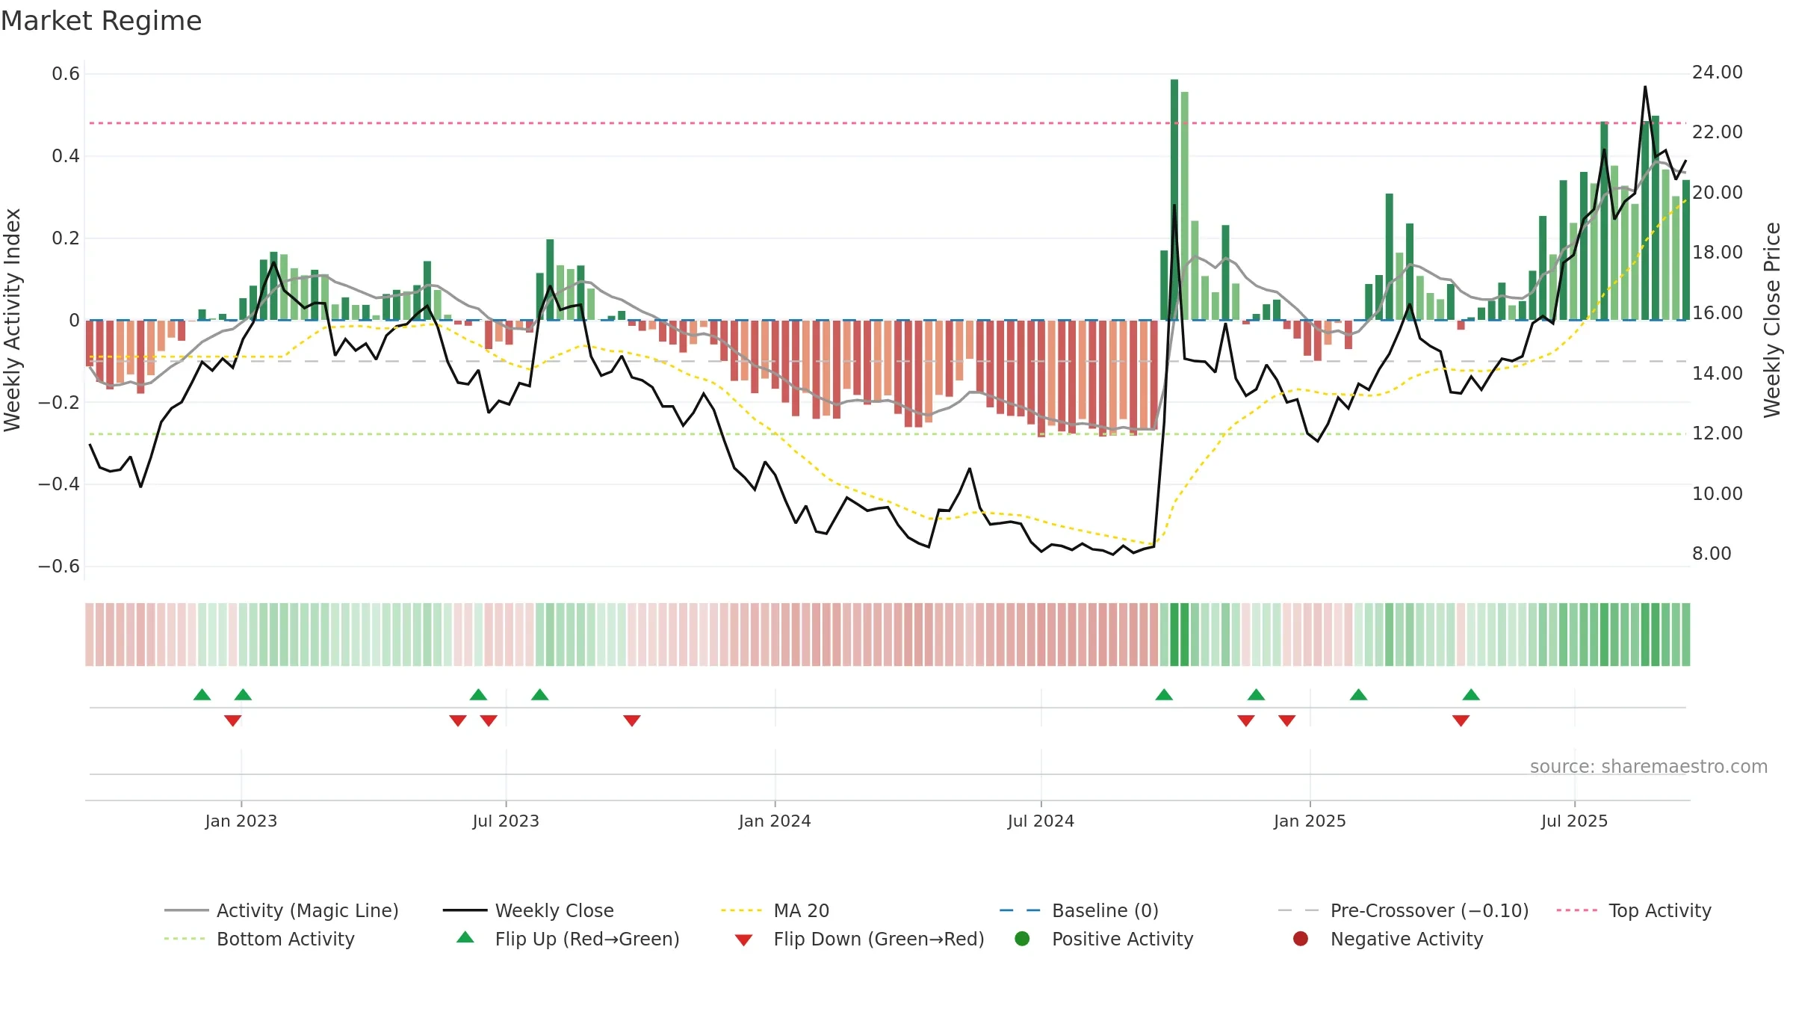Screen dimensions: 1793x1009
Task: Click the −0.4 tick on activity axis
Action: pyautogui.click(x=59, y=484)
